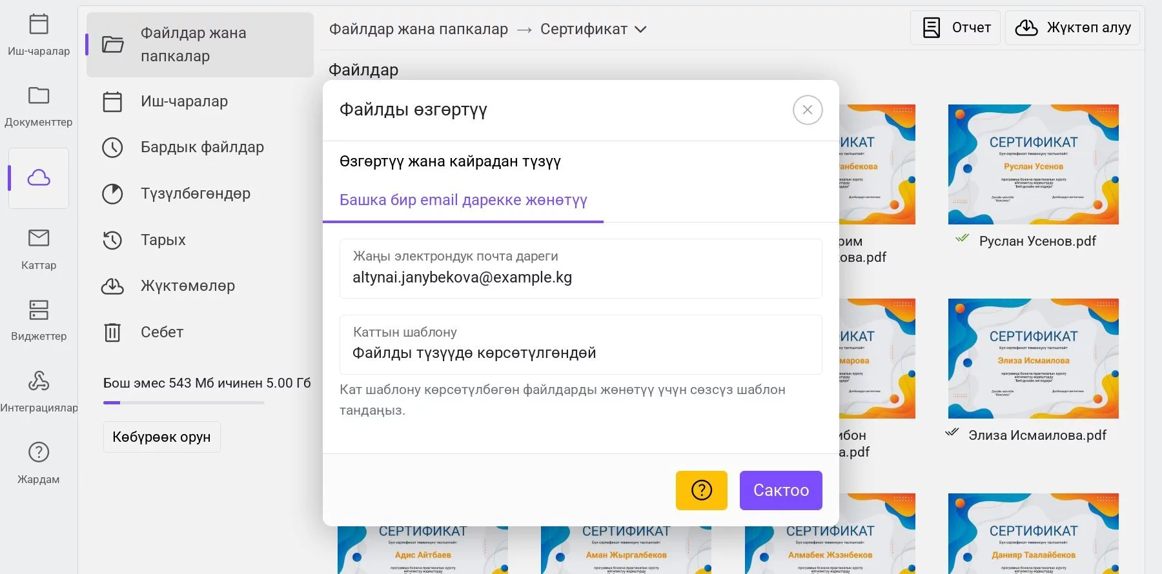Open Жардам question mark icon
Screen dimensions: 1162x574
tap(39, 452)
